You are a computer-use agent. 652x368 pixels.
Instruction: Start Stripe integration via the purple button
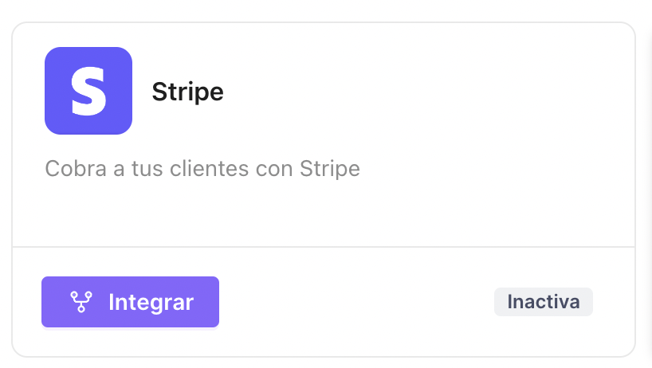(x=130, y=302)
